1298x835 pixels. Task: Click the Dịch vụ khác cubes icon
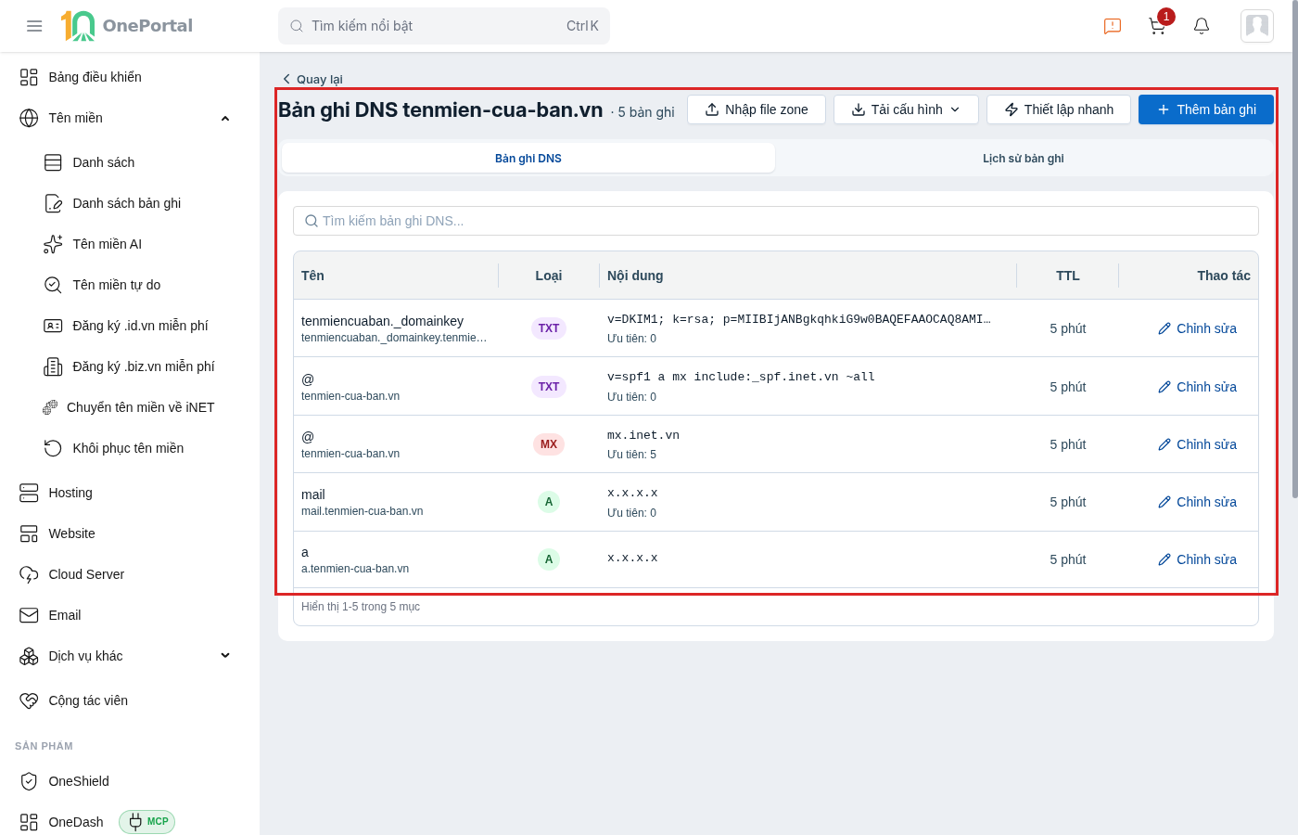(29, 656)
